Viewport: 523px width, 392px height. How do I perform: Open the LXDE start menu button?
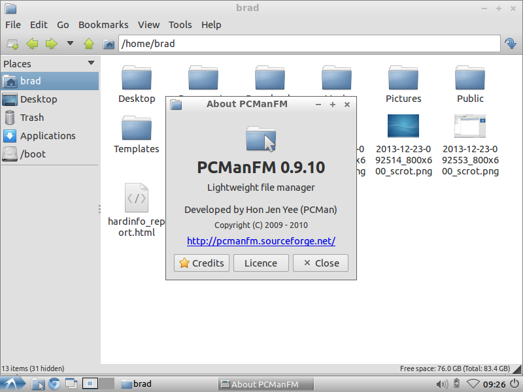pos(12,384)
